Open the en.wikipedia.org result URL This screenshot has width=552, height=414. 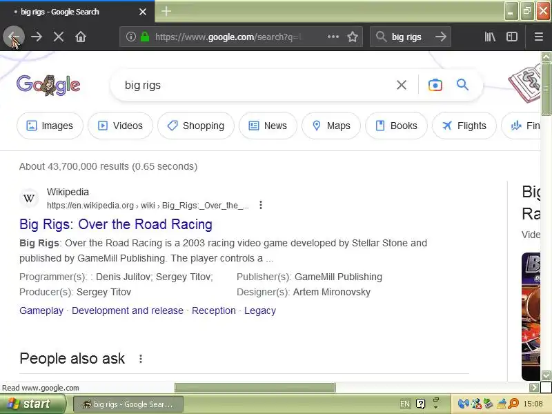click(148, 205)
